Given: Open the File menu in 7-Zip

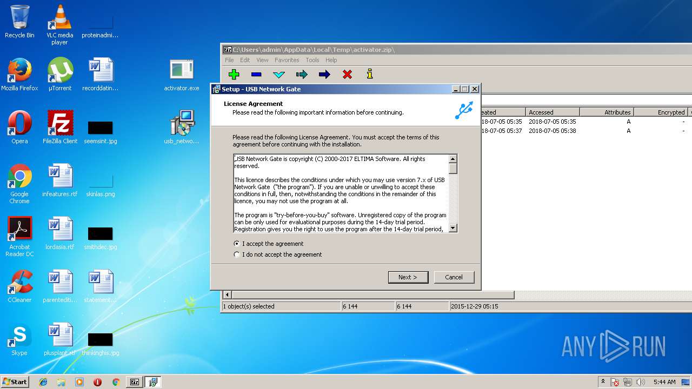Looking at the screenshot, I should click(x=229, y=60).
